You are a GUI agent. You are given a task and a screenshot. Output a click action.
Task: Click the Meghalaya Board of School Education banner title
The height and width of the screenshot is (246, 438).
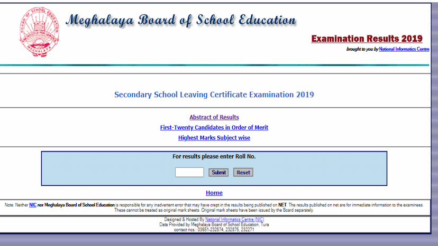pyautogui.click(x=181, y=20)
